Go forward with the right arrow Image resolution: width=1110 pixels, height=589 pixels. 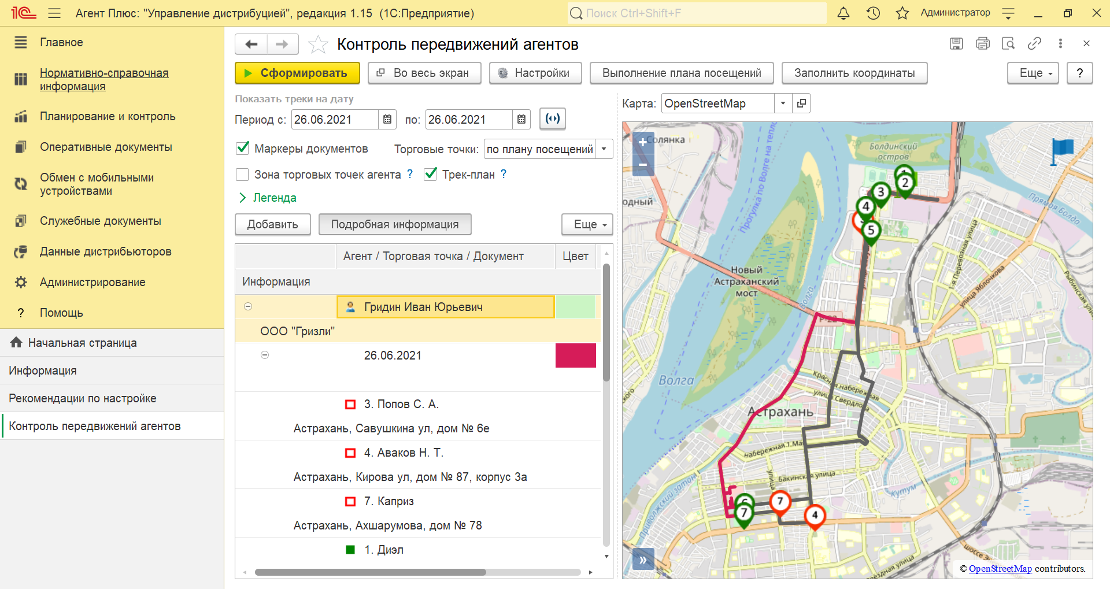click(x=282, y=44)
